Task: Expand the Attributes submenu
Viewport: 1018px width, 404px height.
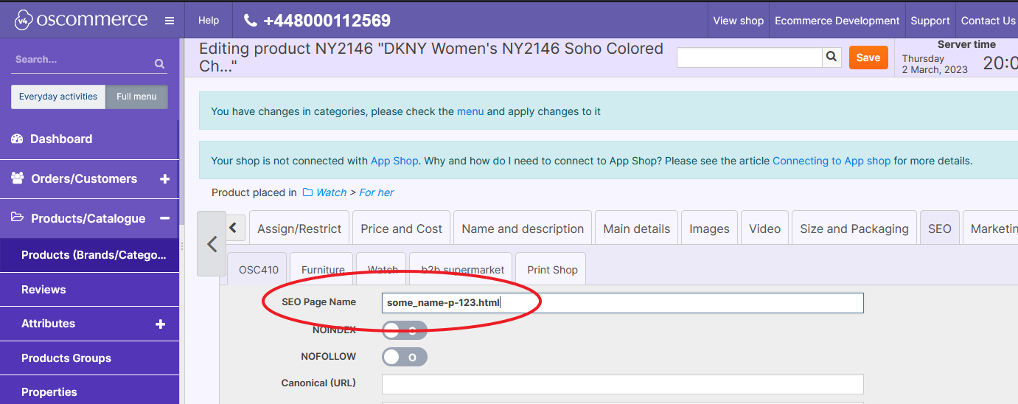Action: coord(160,324)
